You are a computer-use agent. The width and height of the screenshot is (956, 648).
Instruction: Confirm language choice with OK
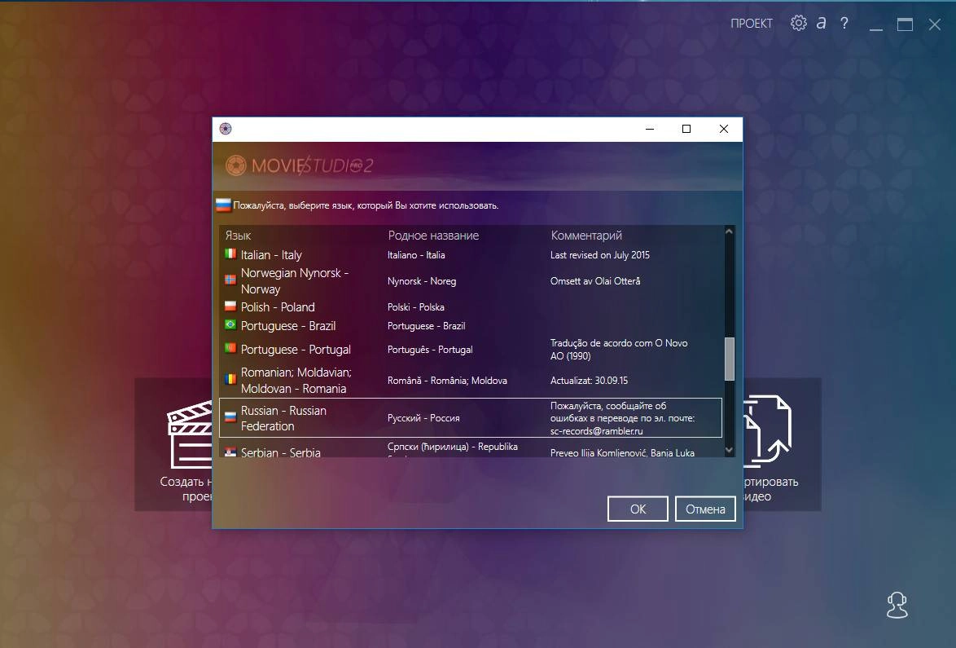(638, 509)
